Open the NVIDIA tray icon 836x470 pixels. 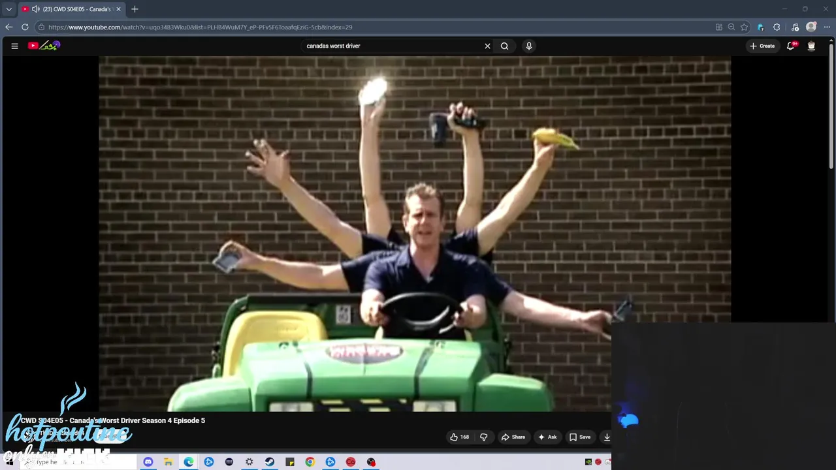click(x=588, y=462)
